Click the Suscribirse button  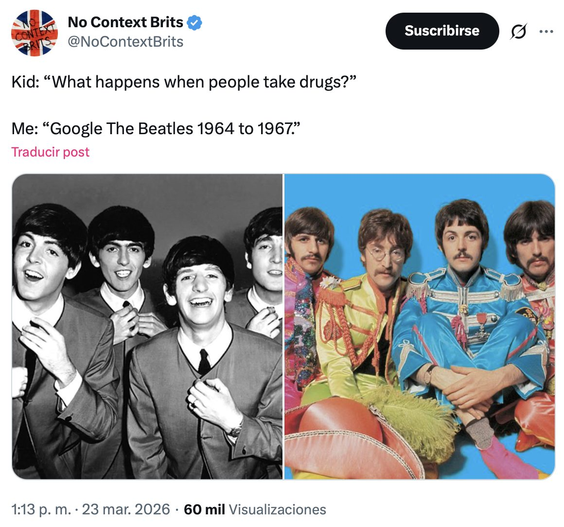click(x=442, y=31)
